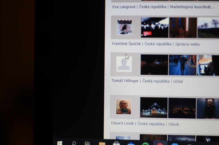Open Eduard Lisník's profile link

pyautogui.click(x=122, y=123)
